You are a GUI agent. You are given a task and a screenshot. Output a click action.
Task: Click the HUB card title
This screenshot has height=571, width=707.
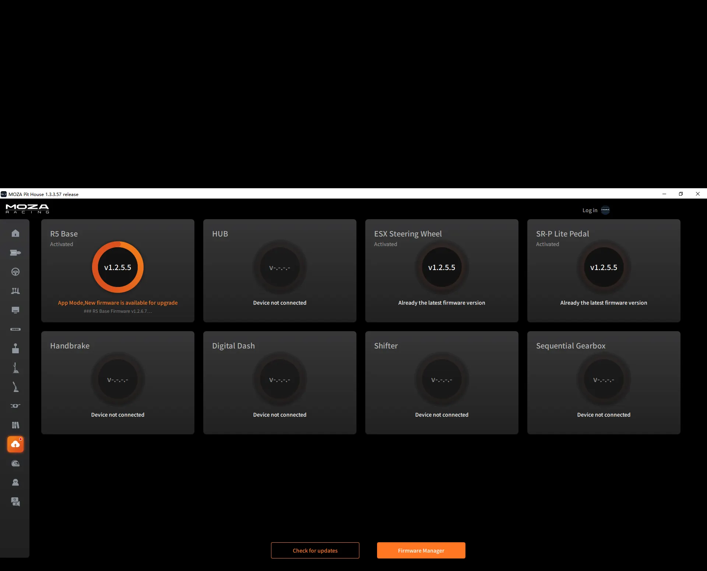pos(220,234)
